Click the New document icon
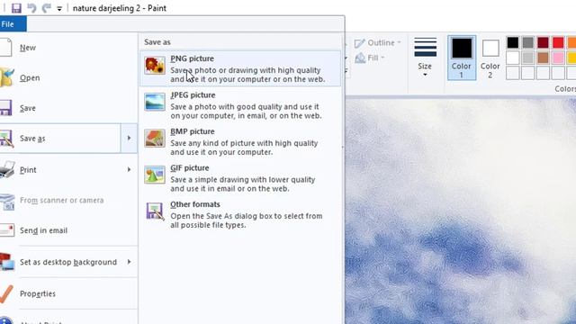 (x=6, y=48)
